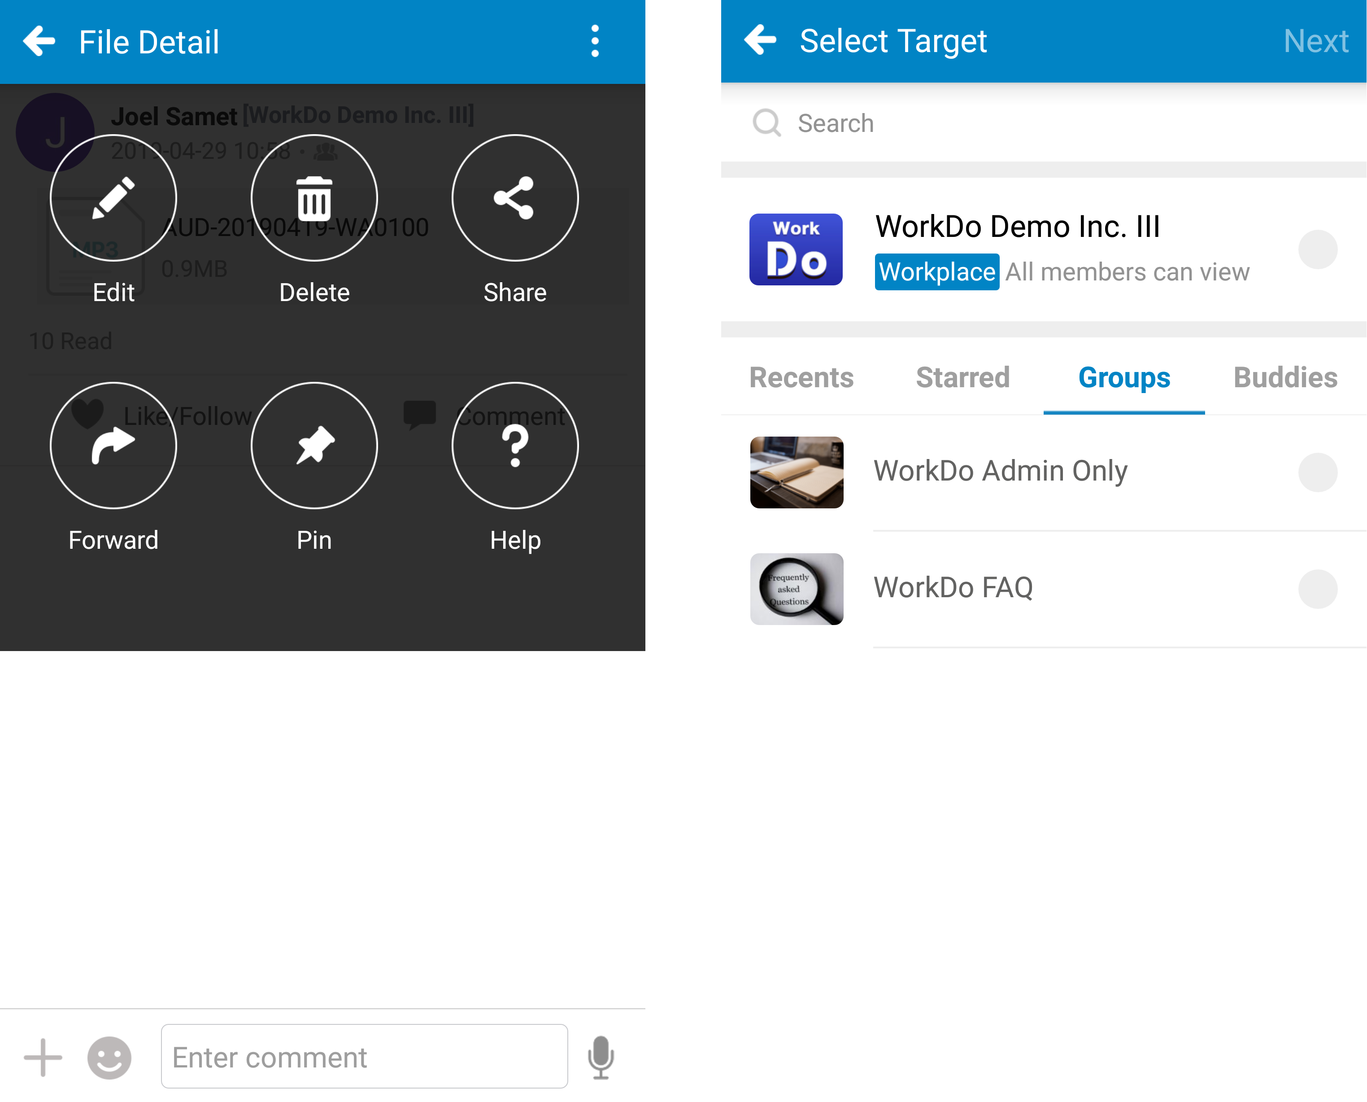Viewport: 1367px width, 1102px height.
Task: Tap the Edit pencil icon
Action: 113,198
